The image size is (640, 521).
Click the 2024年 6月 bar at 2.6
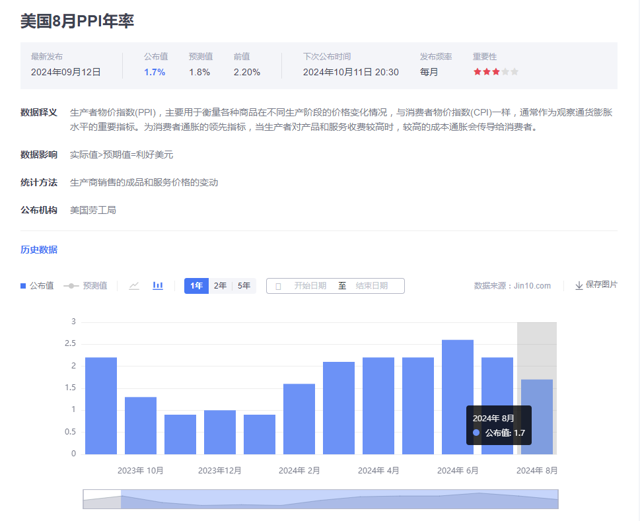point(458,397)
